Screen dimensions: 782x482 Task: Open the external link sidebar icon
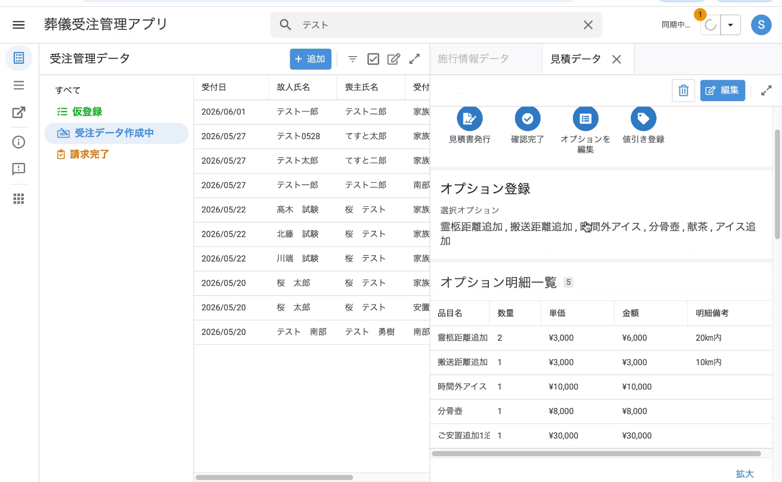coord(19,113)
